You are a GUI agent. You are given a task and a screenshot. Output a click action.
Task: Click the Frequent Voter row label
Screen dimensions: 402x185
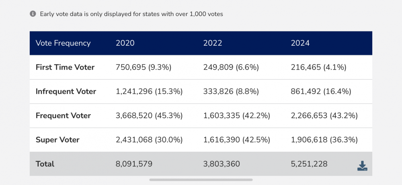point(63,116)
